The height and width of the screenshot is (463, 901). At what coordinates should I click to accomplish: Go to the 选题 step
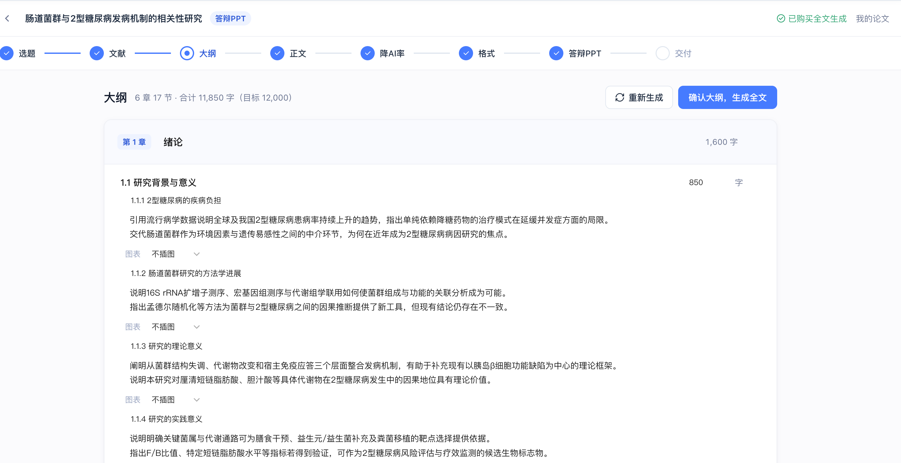click(27, 54)
